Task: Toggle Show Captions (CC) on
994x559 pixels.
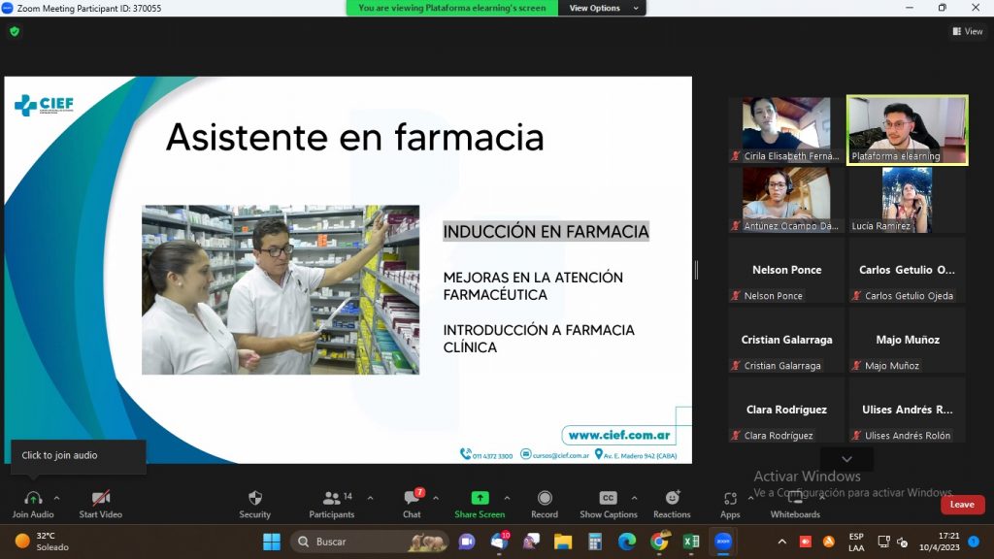Action: (x=608, y=504)
